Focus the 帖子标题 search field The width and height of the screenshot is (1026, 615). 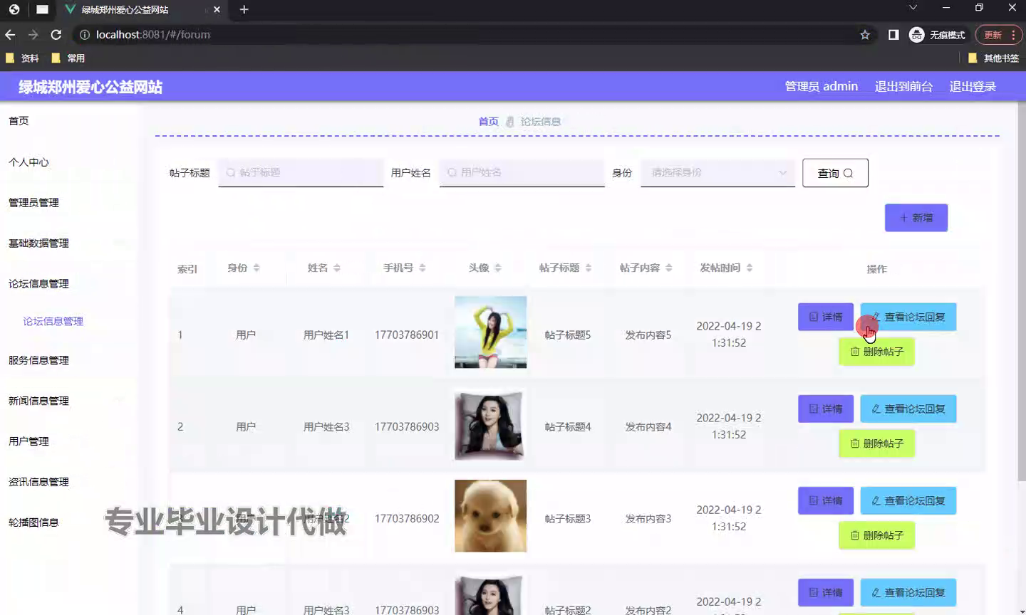pos(301,172)
